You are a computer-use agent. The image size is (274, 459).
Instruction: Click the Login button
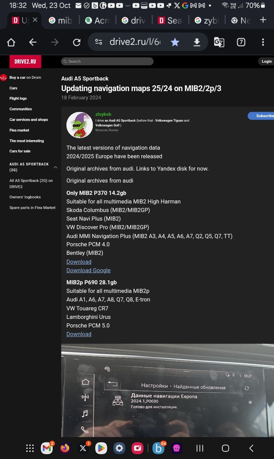pyautogui.click(x=266, y=61)
